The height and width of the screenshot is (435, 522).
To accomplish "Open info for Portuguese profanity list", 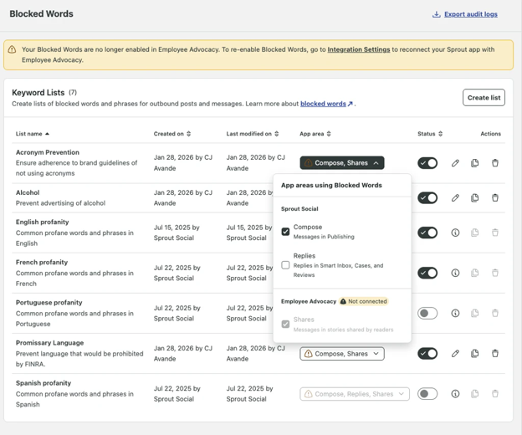I will click(455, 313).
